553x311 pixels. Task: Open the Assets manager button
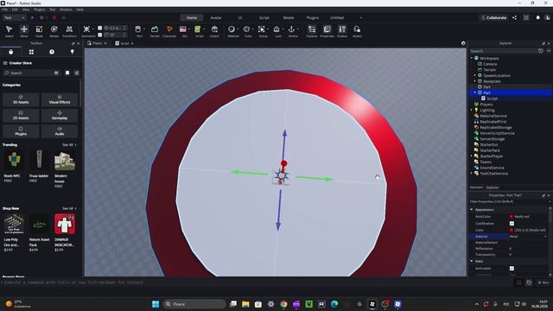pos(357,31)
